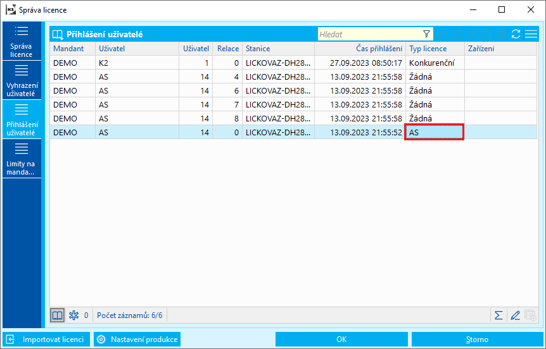This screenshot has height=349, width=546.
Task: Click the filter funnel icon in search box
Action: pyautogui.click(x=426, y=34)
